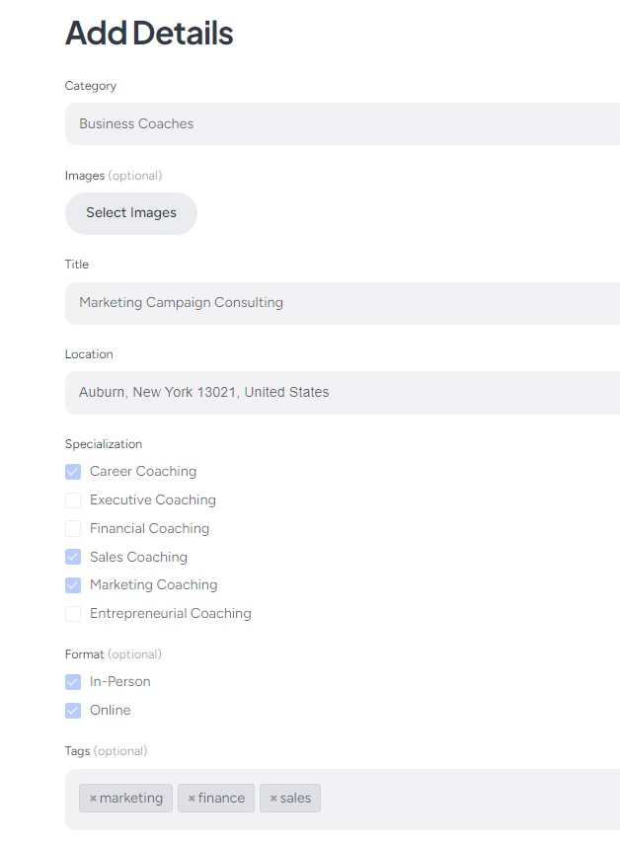Tick the Financial Coaching checkbox
Image resolution: width=620 pixels, height=843 pixels.
click(73, 529)
